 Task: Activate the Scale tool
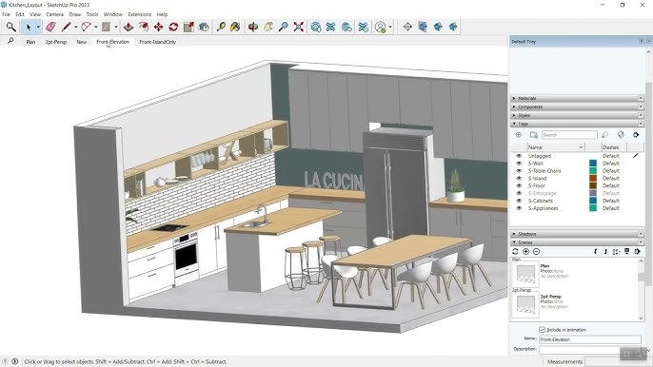(188, 27)
